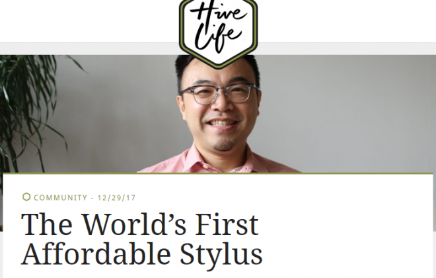
Task: Click the word "Affordable" in the headline
Action: coord(96,254)
